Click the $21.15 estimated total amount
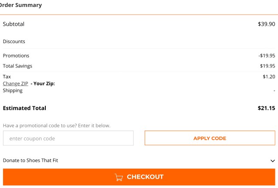The image size is (278, 188). (x=266, y=108)
